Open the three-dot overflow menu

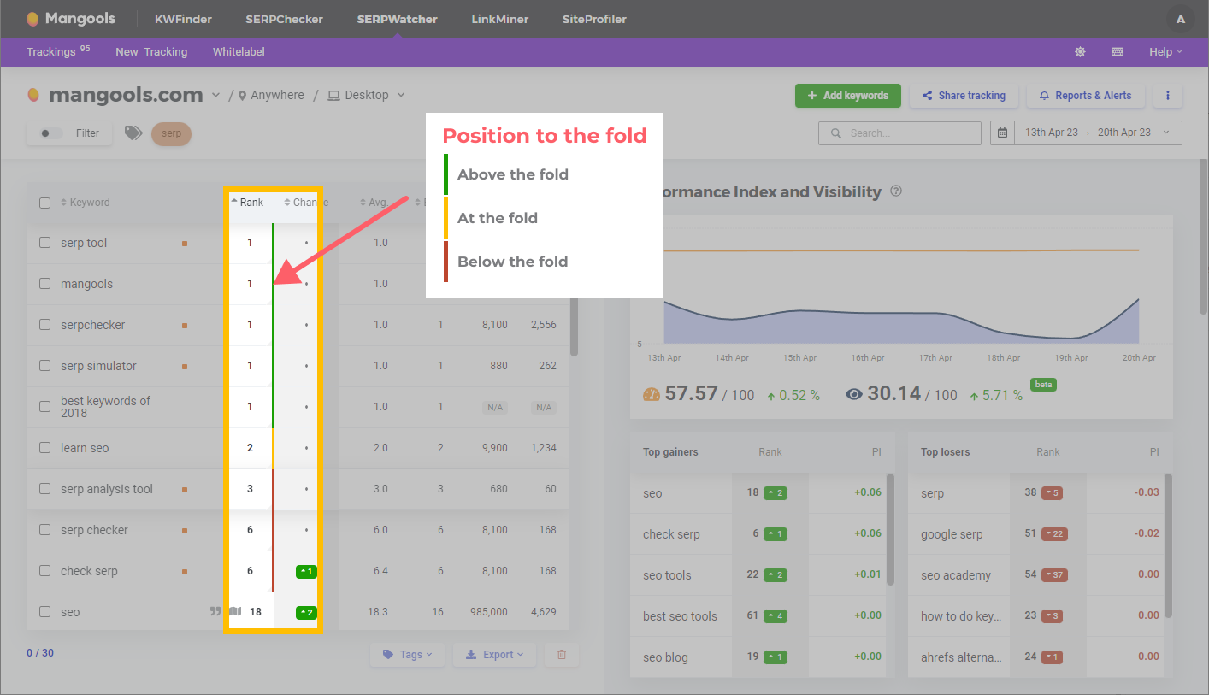pyautogui.click(x=1167, y=95)
